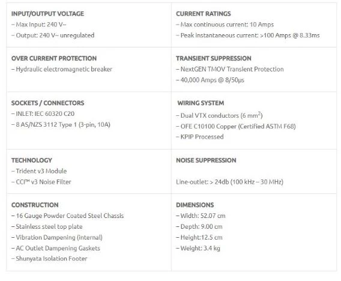Viewport: 341px width, 281px height.
Task: Select Max continuous current 10 Amps text
Action: (225, 25)
